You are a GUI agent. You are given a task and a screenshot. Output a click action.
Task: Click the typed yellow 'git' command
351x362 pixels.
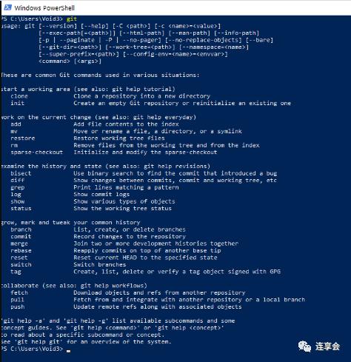click(x=72, y=19)
